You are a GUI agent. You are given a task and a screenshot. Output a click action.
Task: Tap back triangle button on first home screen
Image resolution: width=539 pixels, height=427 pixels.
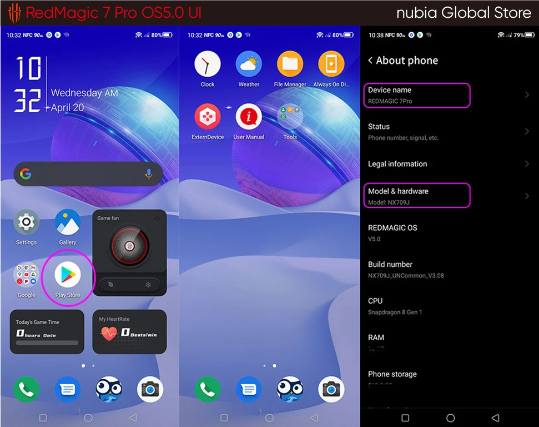tap(133, 418)
